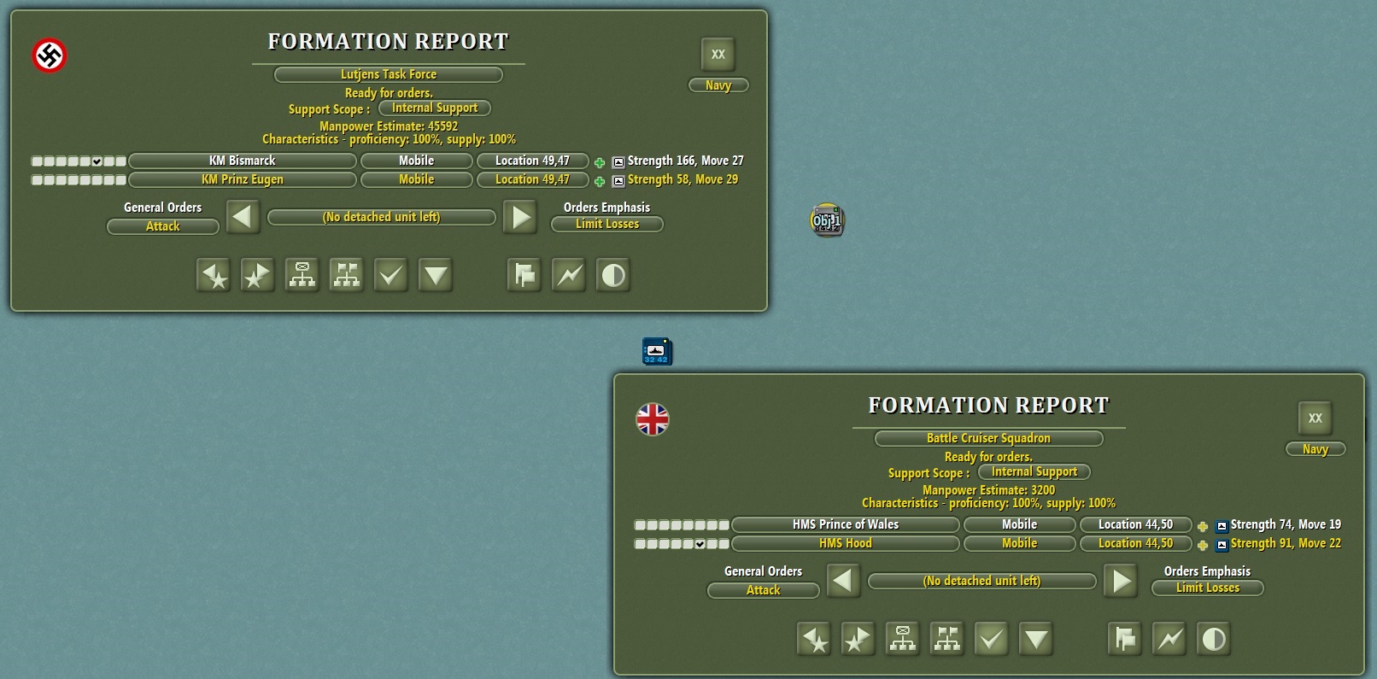Click the yellow plus icon beside HMS Hood

pyautogui.click(x=1203, y=545)
